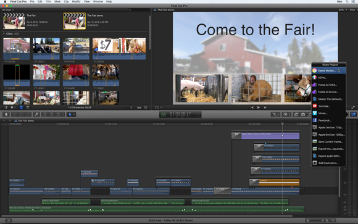Adjust the timeline zoom slider
This screenshot has height=224, width=358.
pos(317,220)
